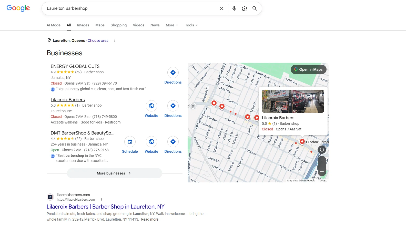
Task: Zoom in on the map
Action: [x=322, y=161]
